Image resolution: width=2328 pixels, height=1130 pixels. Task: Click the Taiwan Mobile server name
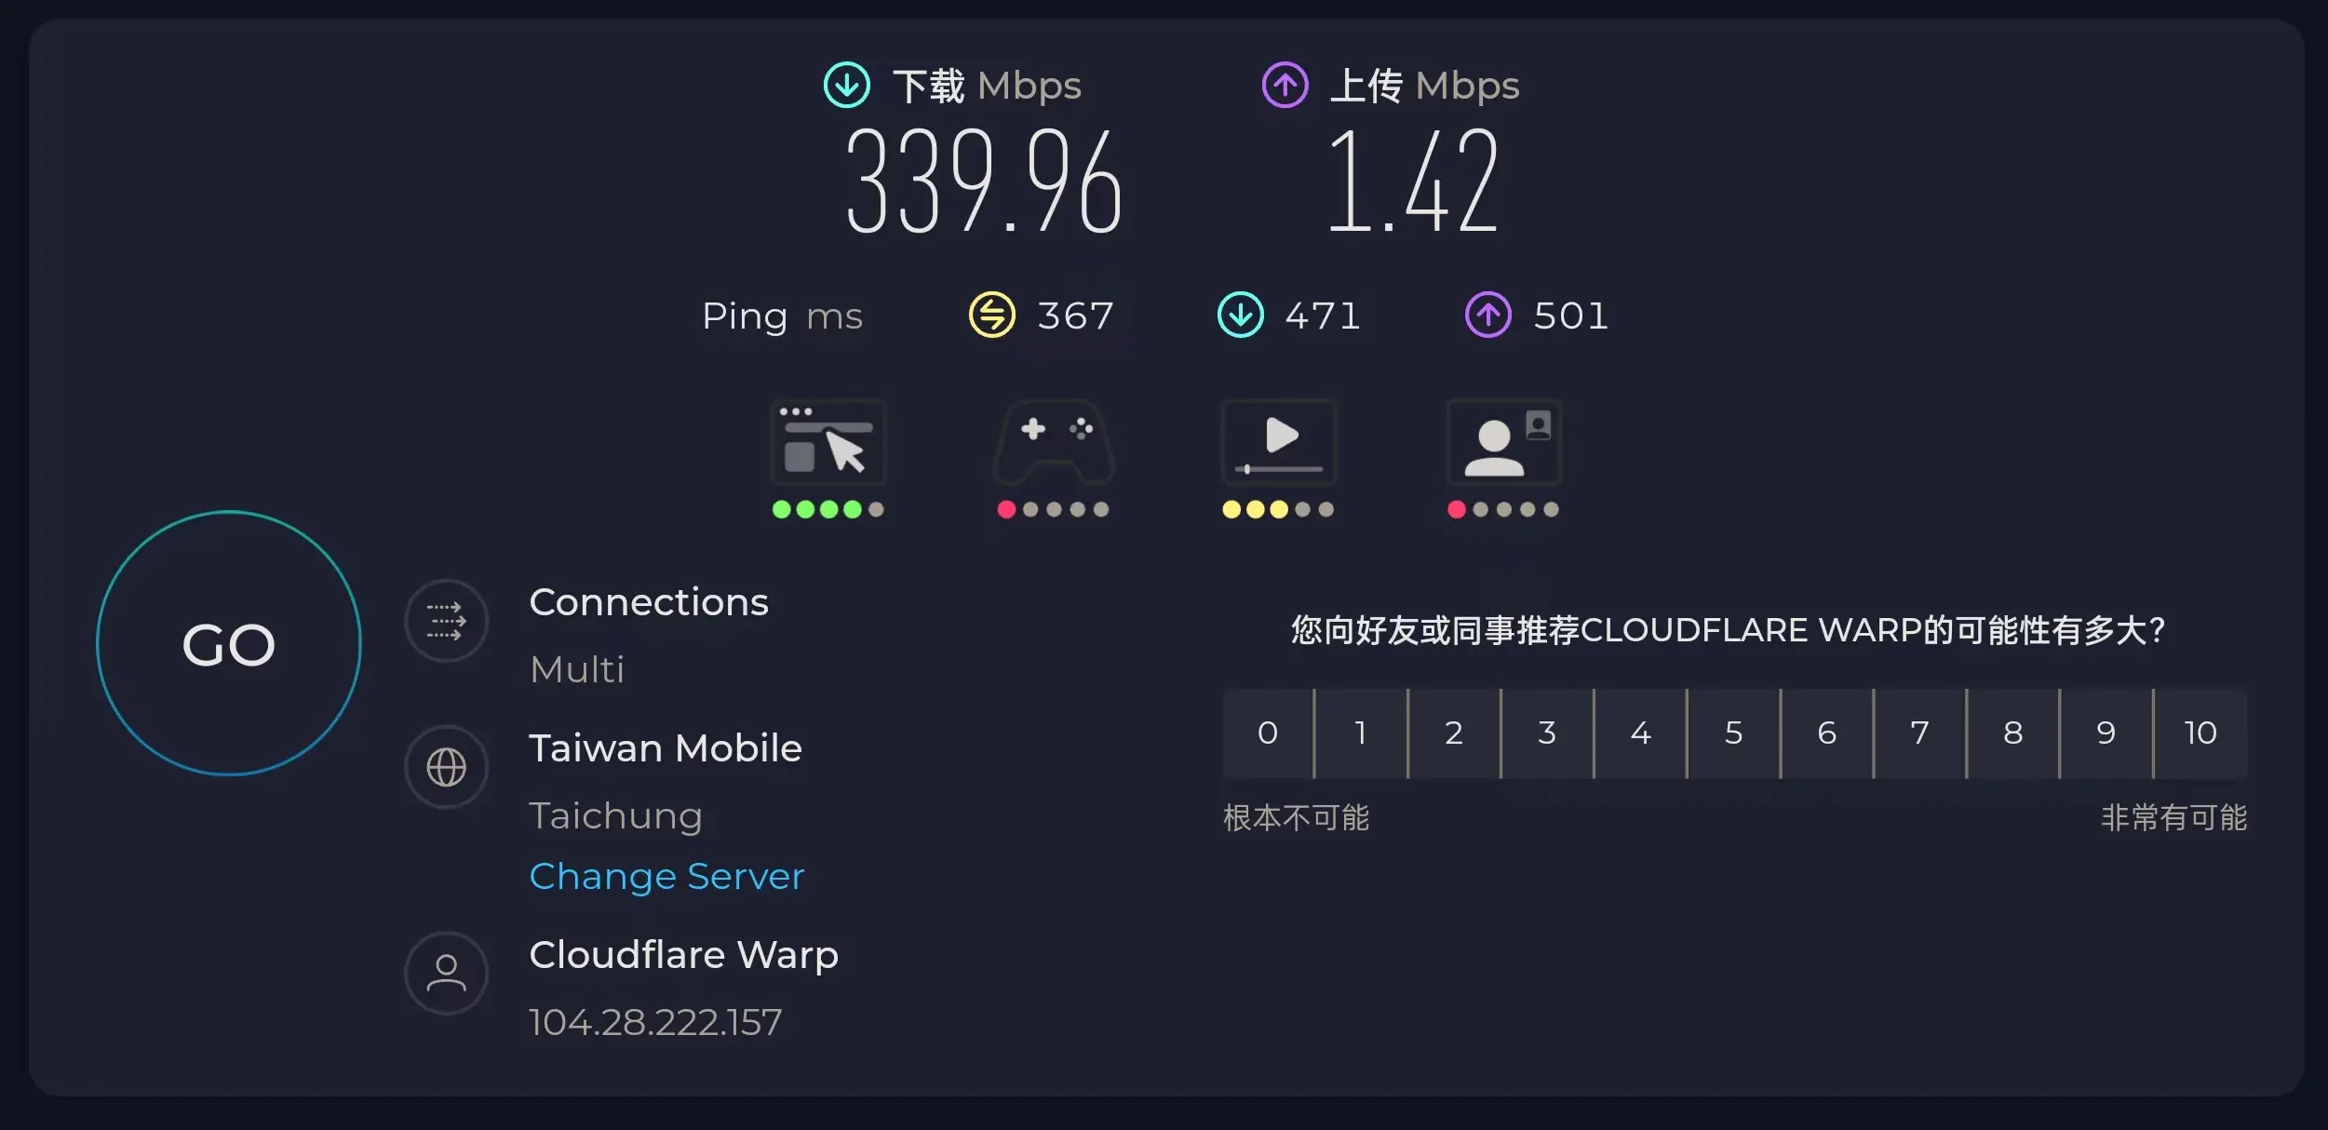[x=666, y=748]
